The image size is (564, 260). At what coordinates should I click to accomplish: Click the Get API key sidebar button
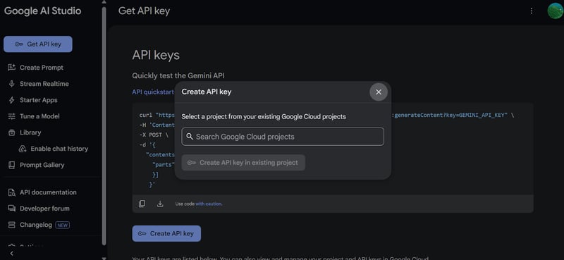[x=38, y=44]
